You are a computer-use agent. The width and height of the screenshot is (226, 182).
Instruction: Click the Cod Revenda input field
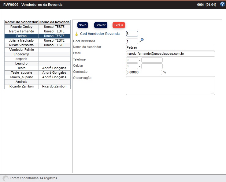pyautogui.click(x=132, y=41)
